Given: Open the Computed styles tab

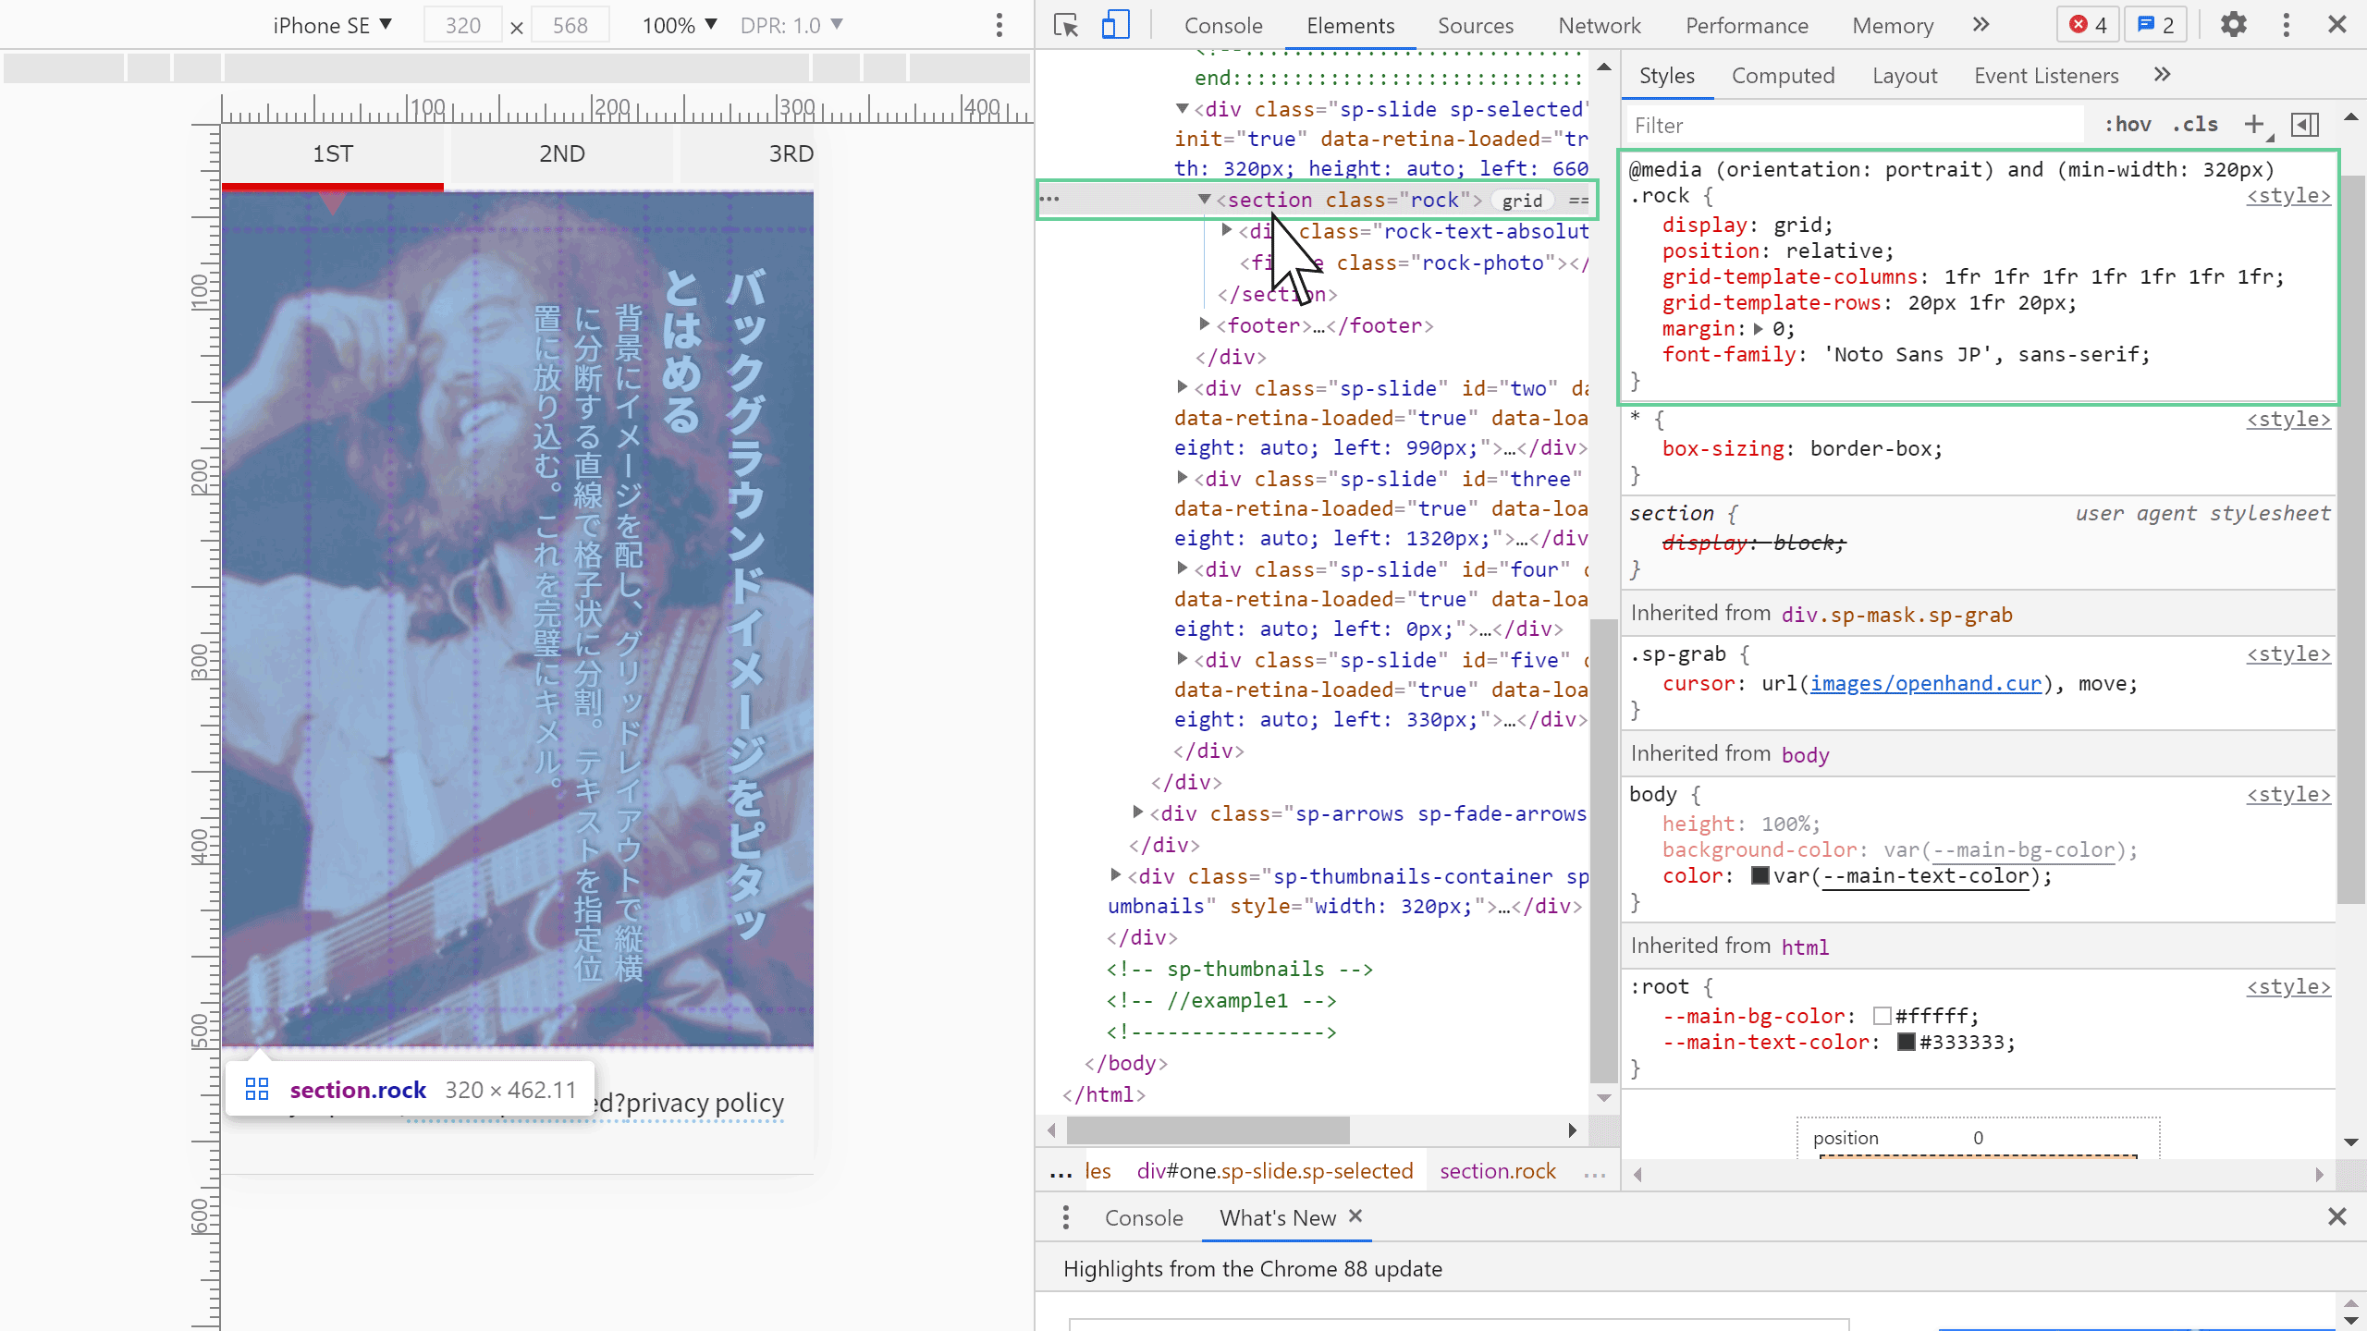Looking at the screenshot, I should pyautogui.click(x=1783, y=75).
